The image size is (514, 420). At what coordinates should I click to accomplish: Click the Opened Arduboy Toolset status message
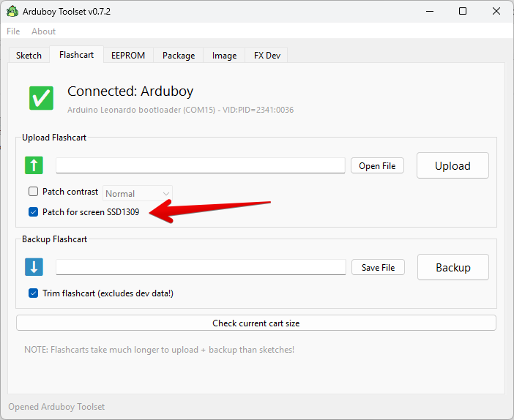click(x=56, y=407)
